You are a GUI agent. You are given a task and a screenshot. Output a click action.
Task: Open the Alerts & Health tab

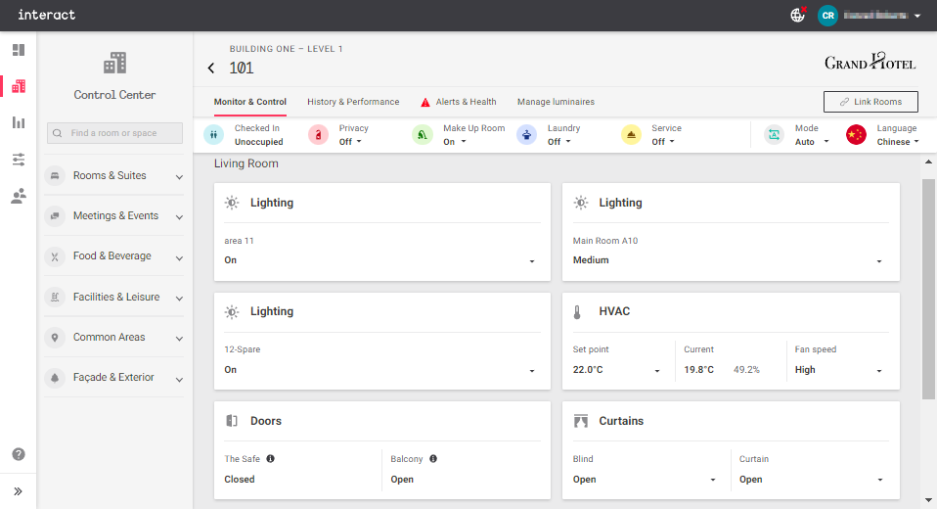tap(466, 102)
